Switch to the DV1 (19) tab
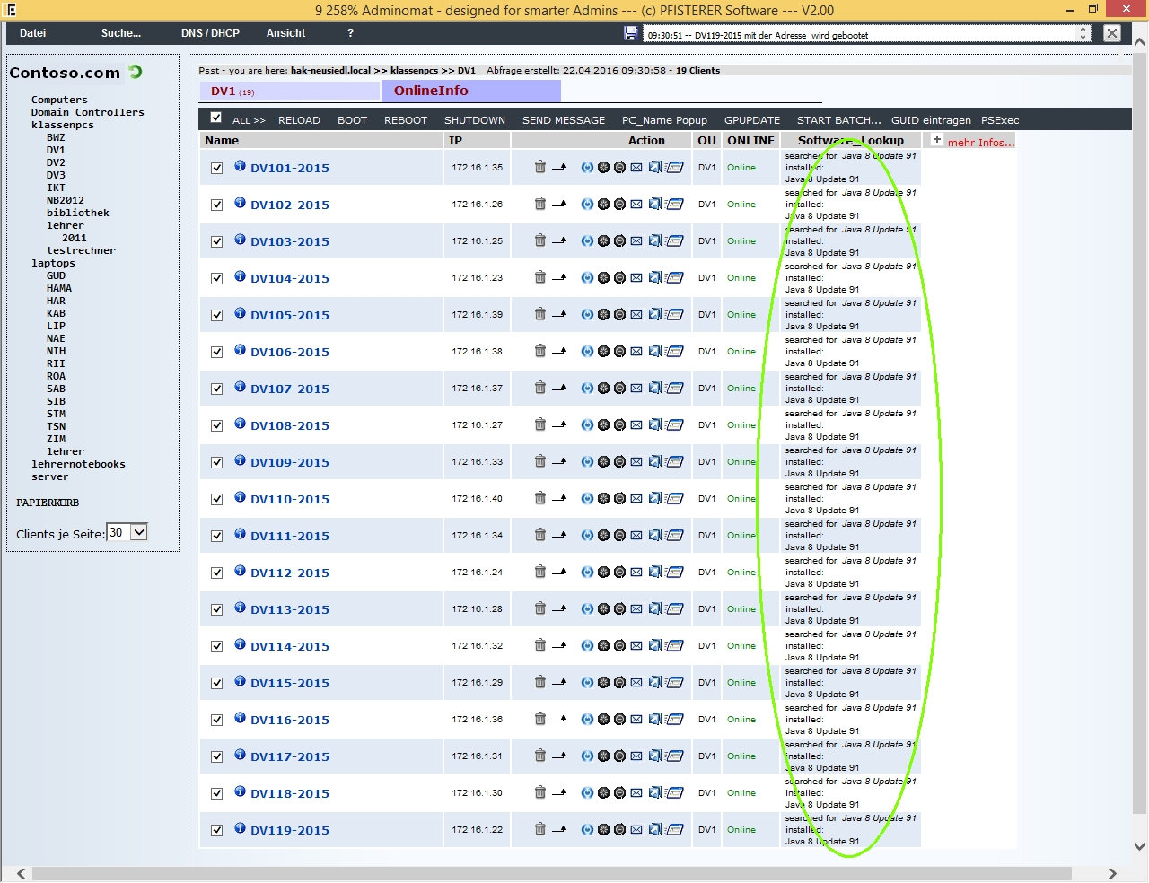This screenshot has width=1149, height=883. coord(290,92)
